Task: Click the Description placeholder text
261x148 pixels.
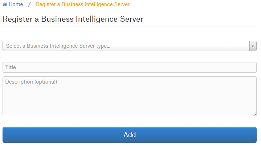Action: click(31, 82)
